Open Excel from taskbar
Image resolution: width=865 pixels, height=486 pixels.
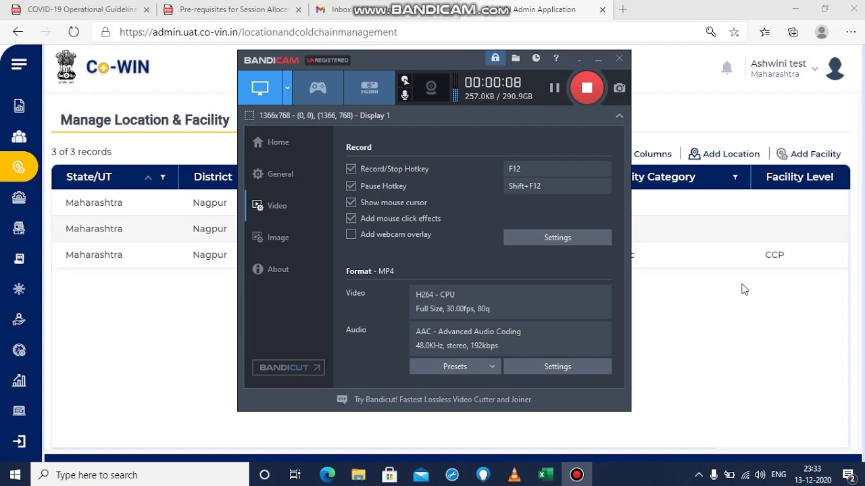(545, 475)
